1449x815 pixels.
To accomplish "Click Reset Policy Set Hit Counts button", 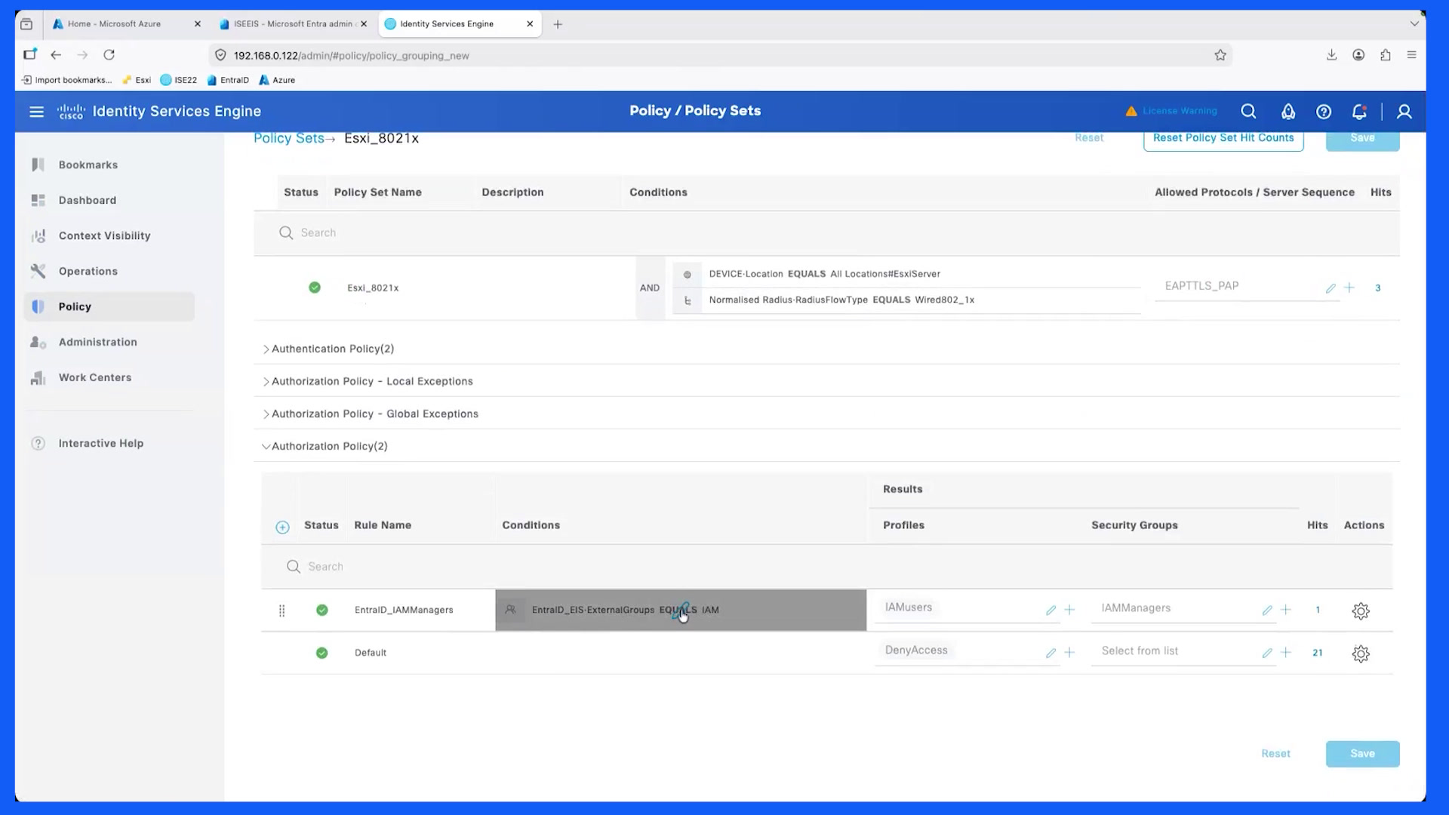I will [1223, 139].
